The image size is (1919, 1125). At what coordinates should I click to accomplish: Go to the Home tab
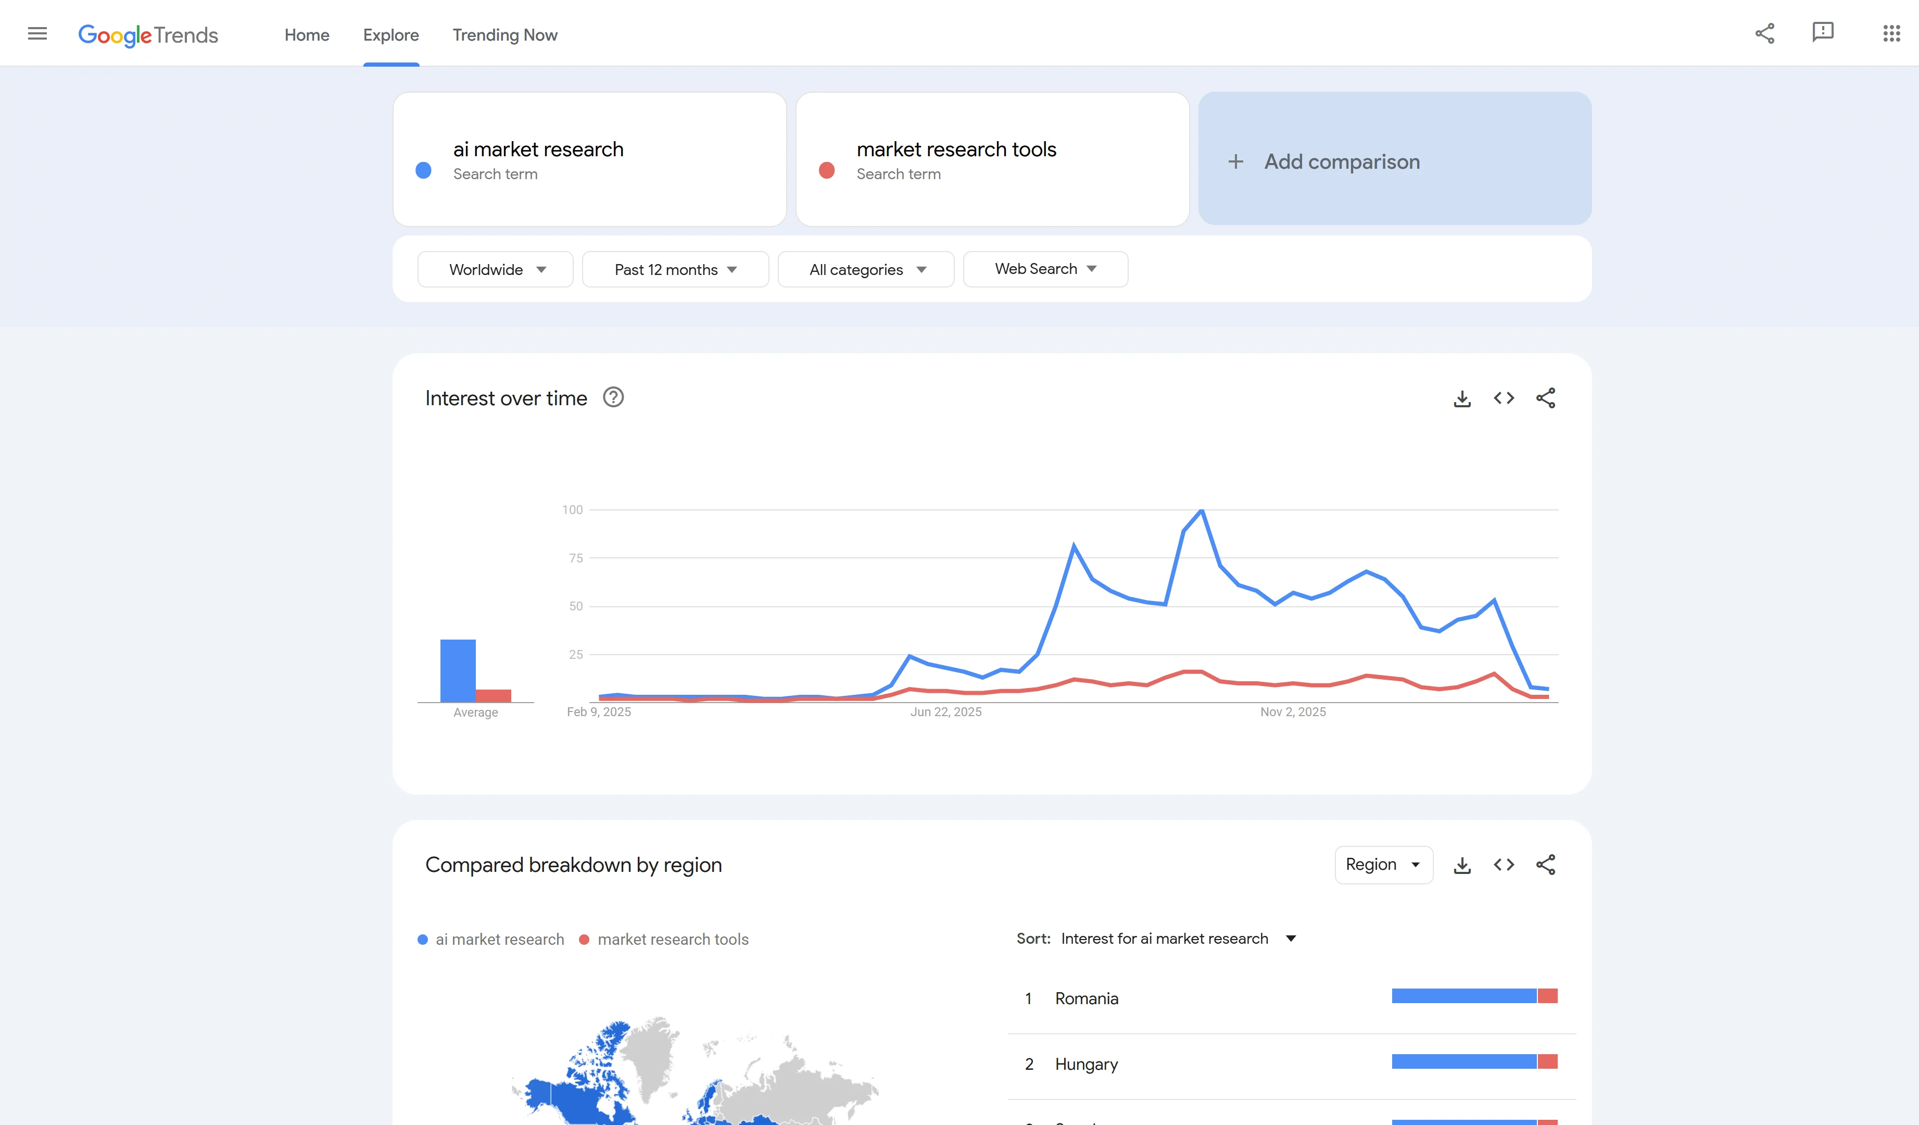click(x=307, y=35)
